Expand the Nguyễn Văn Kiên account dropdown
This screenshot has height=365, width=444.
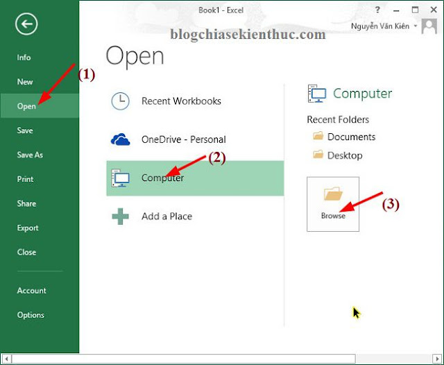click(x=416, y=26)
